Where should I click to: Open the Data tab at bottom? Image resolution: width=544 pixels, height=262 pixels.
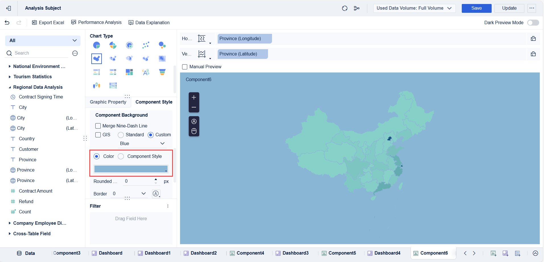tap(26, 253)
